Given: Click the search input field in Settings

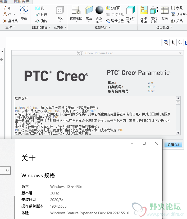Looking at the screenshot, I should click(5, 171).
